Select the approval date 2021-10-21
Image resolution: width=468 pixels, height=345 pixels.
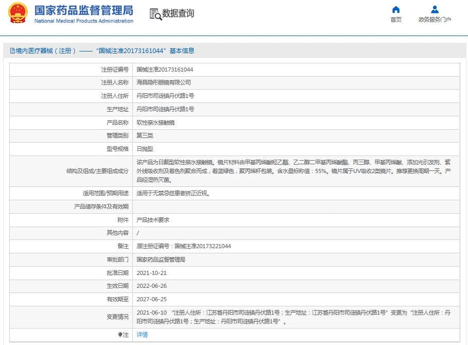[x=151, y=273]
